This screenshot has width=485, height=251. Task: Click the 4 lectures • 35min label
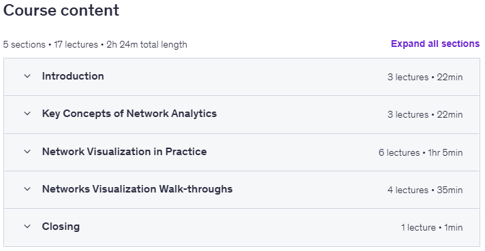coord(425,190)
